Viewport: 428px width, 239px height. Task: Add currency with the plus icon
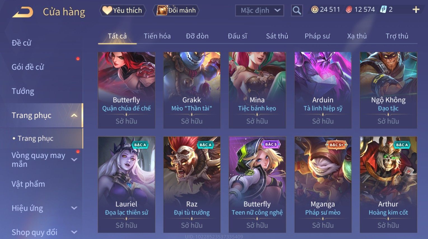coord(416,10)
